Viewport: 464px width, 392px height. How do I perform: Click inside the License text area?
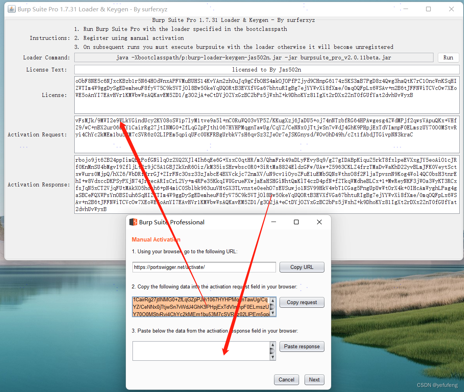point(267,95)
